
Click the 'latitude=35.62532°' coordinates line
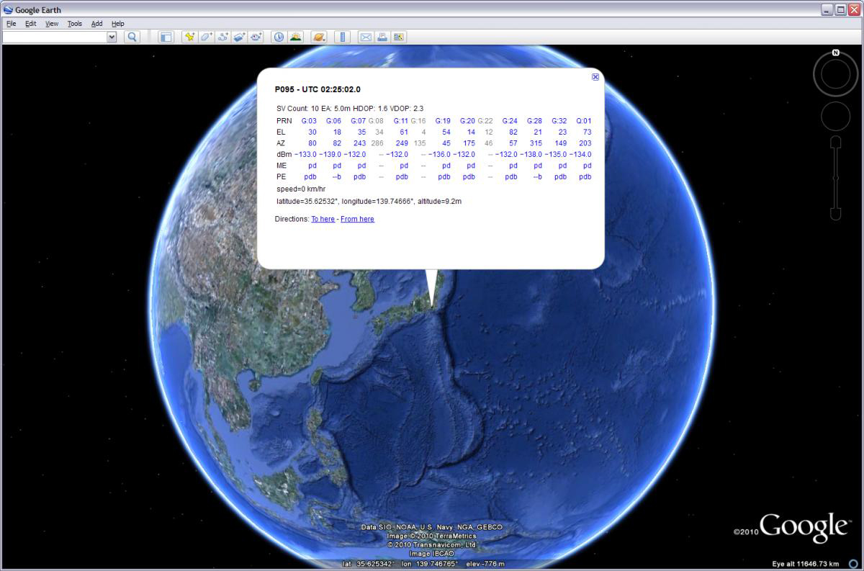click(x=369, y=202)
